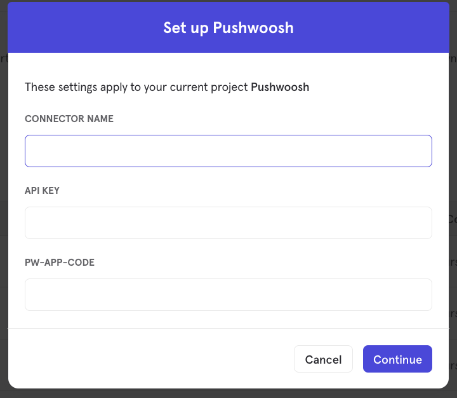Click the word 'project' in the description

point(229,87)
